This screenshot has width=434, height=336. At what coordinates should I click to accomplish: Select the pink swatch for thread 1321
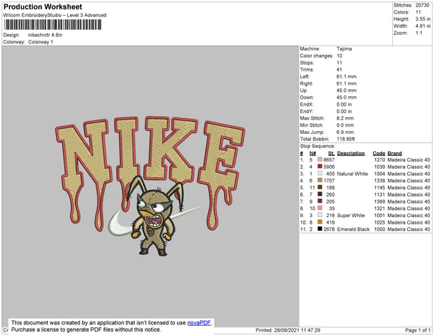pyautogui.click(x=320, y=208)
